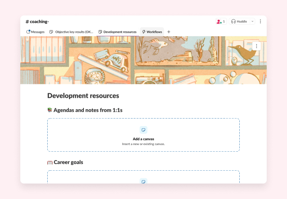
Task: Open channel more options kebab menu
Action: 260,21
